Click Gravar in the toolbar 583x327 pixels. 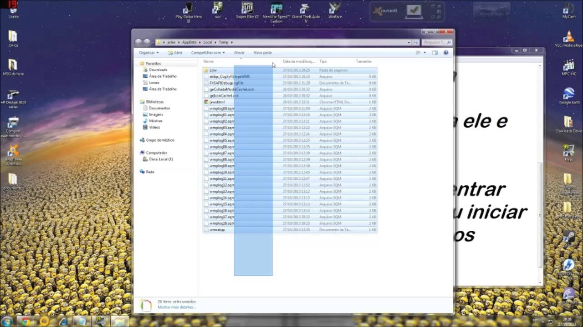click(x=239, y=53)
